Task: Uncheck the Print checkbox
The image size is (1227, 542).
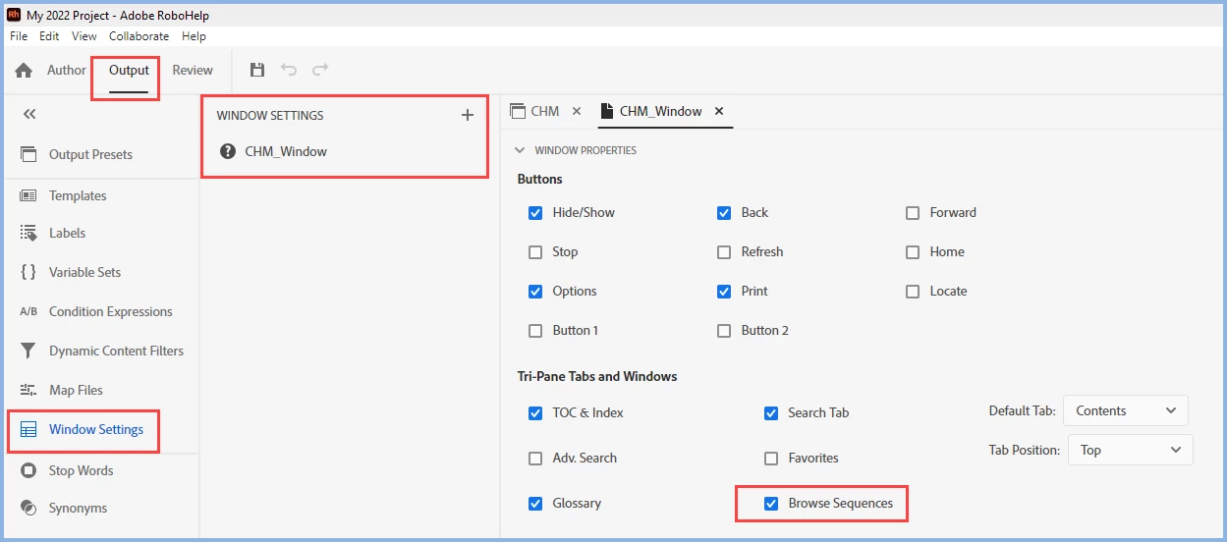Action: pyautogui.click(x=724, y=291)
